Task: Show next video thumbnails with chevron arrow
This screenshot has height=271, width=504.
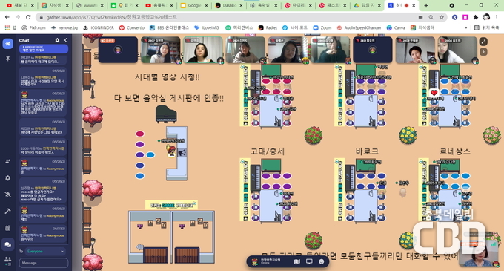Action: [483, 52]
